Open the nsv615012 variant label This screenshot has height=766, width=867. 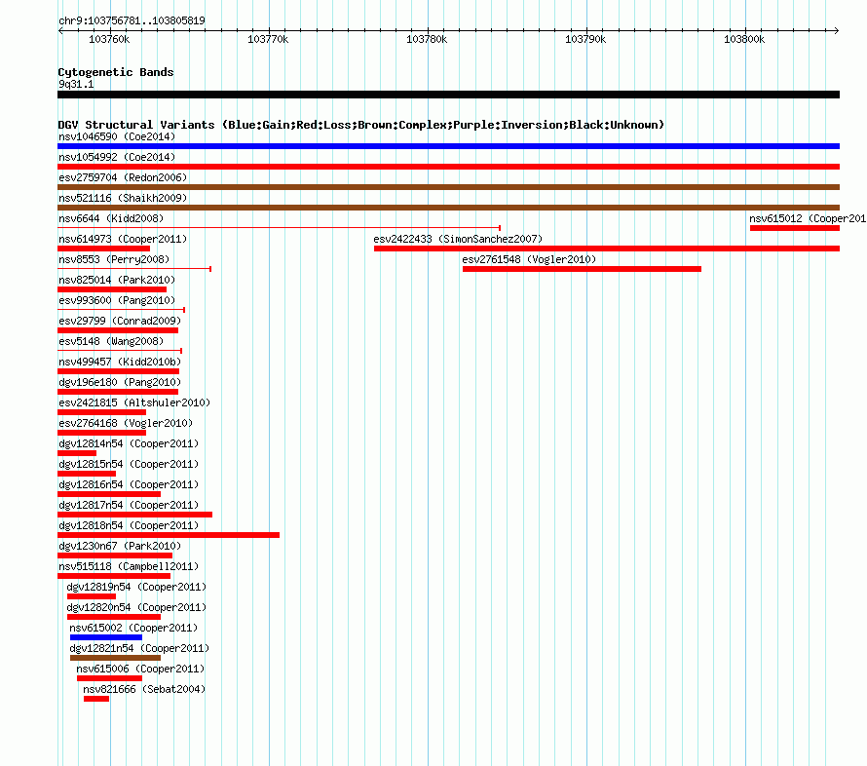pyautogui.click(x=808, y=218)
